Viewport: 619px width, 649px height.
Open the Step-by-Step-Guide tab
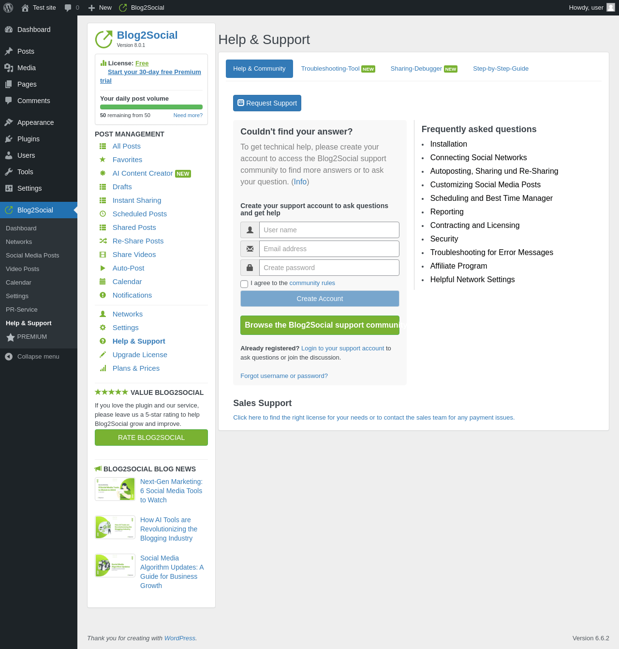pos(501,69)
